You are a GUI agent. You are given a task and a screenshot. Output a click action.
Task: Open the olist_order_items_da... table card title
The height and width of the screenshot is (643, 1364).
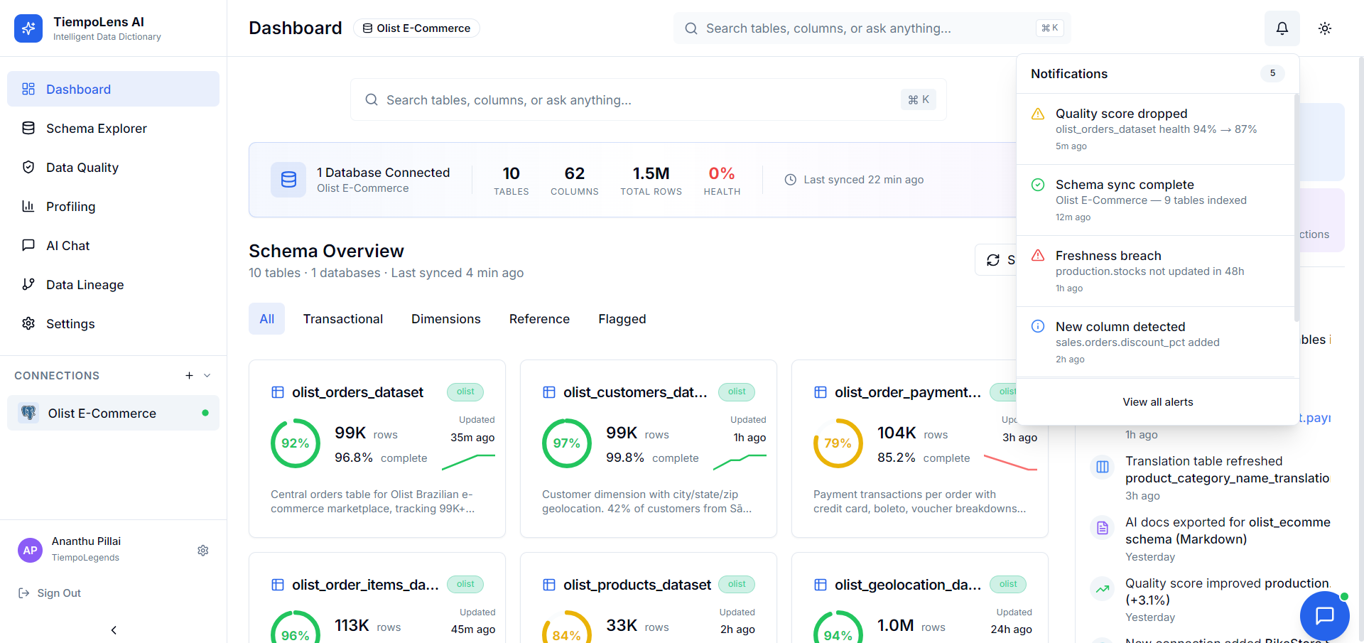click(365, 585)
